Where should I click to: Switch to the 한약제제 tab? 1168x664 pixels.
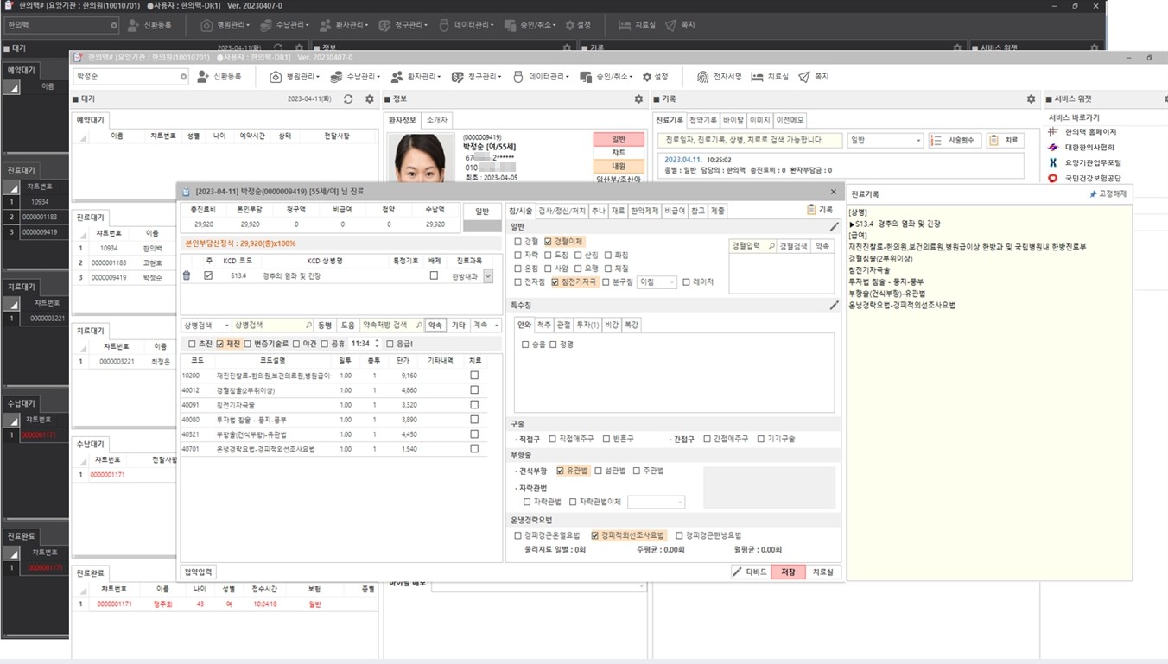pos(644,211)
